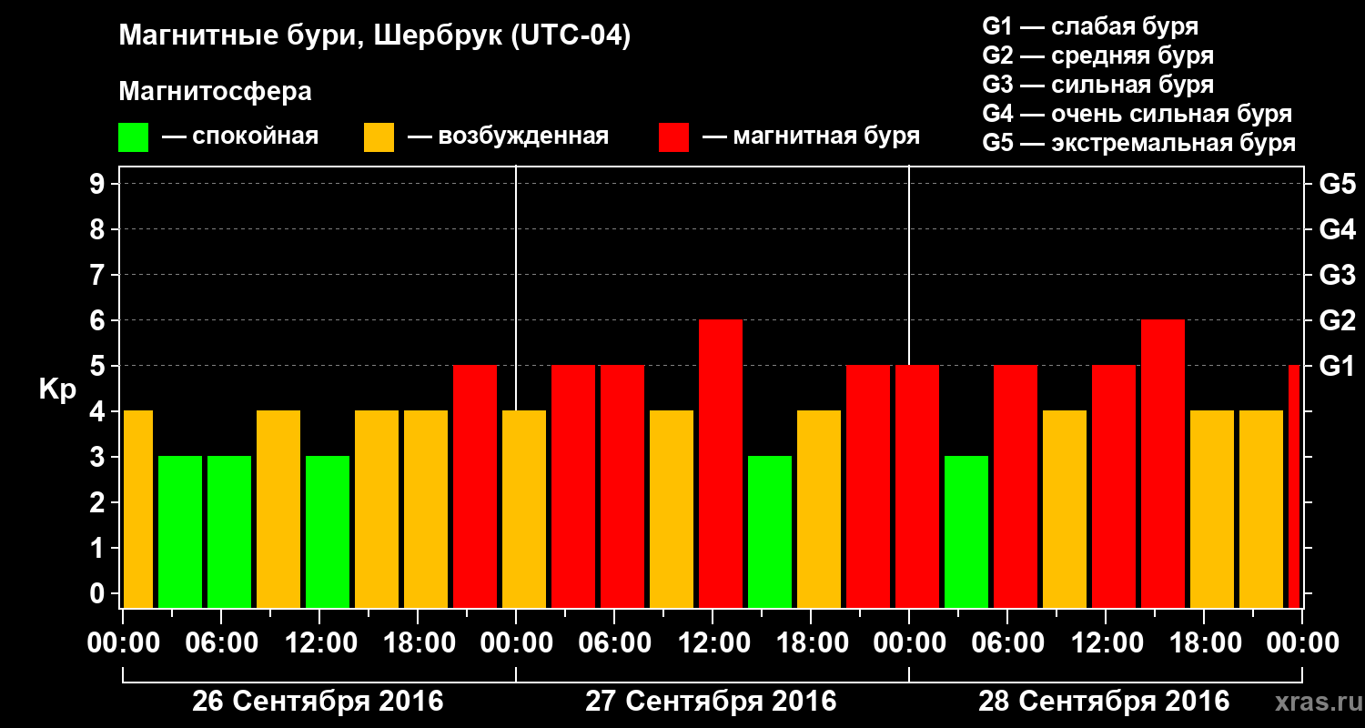The image size is (1365, 728).
Task: Pick the only green bar on 27 September
Action: pos(770,532)
